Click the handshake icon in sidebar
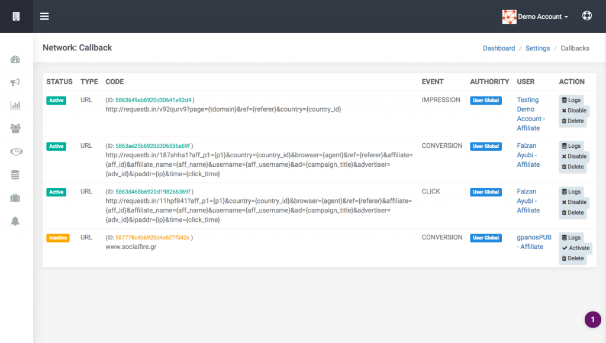This screenshot has width=606, height=343. [x=15, y=151]
